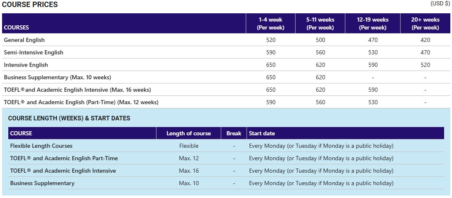Click the Intensive English course name in prices table
Image resolution: width=452 pixels, height=198 pixels.
point(26,65)
